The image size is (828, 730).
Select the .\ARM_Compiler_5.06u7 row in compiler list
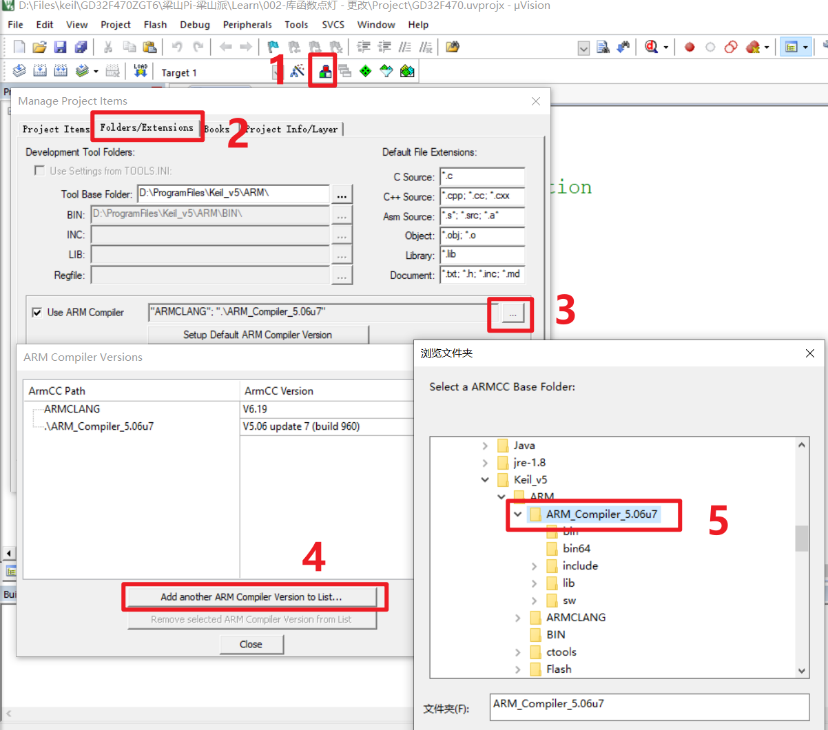point(99,426)
